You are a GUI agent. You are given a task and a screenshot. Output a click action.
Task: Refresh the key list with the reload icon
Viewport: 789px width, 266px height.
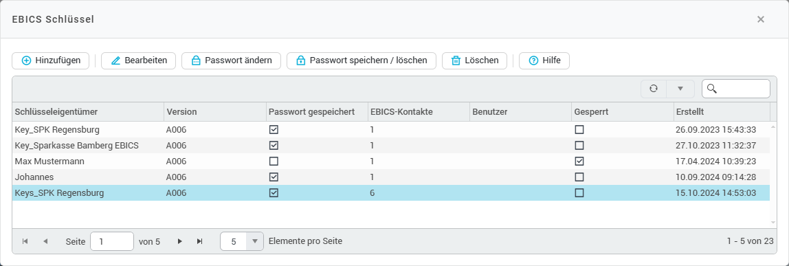coord(653,89)
